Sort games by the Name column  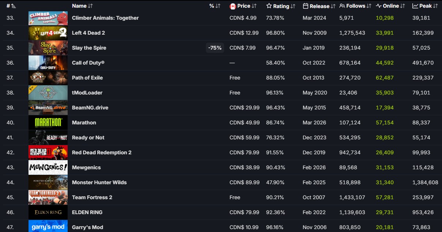pyautogui.click(x=82, y=6)
